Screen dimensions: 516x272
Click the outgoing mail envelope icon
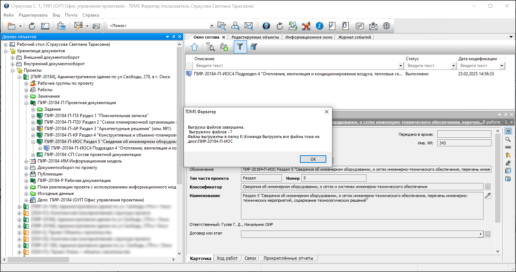[373, 26]
